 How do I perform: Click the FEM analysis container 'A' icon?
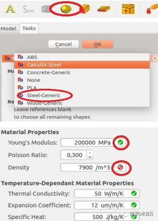point(10,9)
